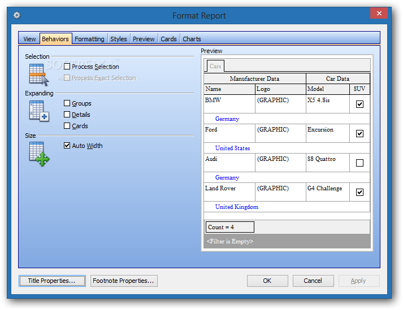Click the Count = 4 footer box
The image size is (403, 310).
tap(230, 227)
